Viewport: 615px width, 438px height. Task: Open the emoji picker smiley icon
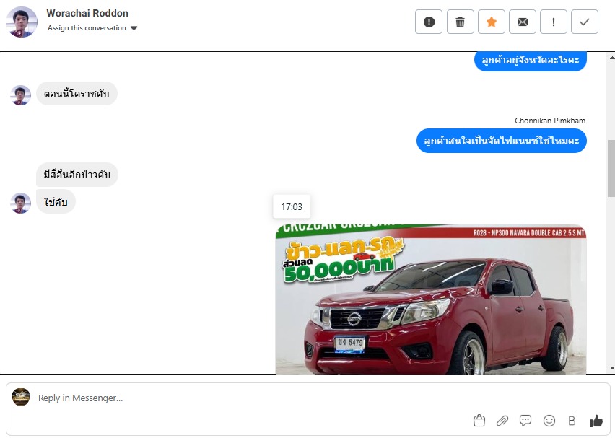click(549, 421)
